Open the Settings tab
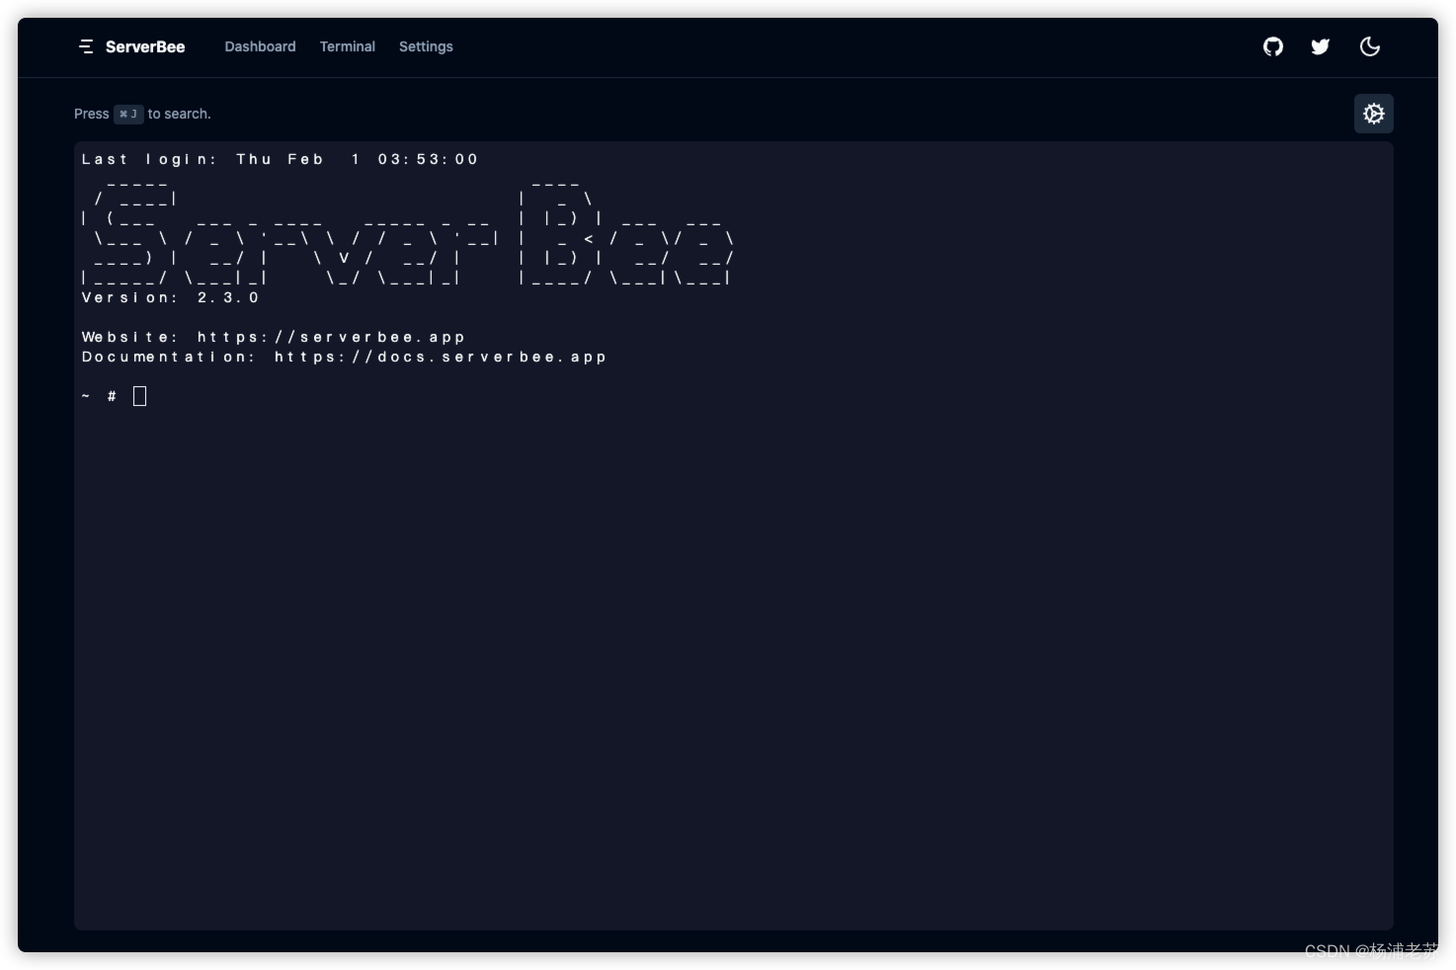1456x970 pixels. [426, 46]
